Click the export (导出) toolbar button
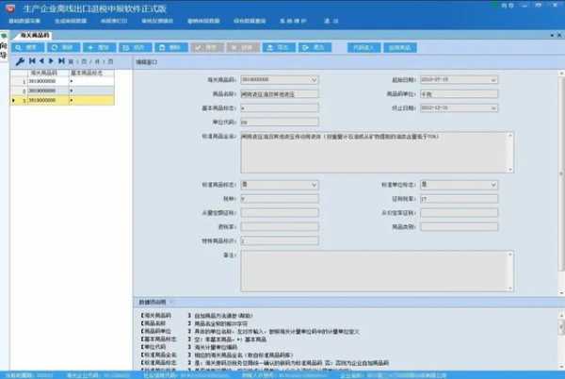Viewport: 565px width, 379px height. [x=280, y=46]
